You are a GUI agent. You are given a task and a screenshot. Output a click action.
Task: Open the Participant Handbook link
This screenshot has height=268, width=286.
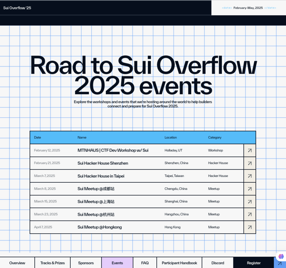click(179, 263)
